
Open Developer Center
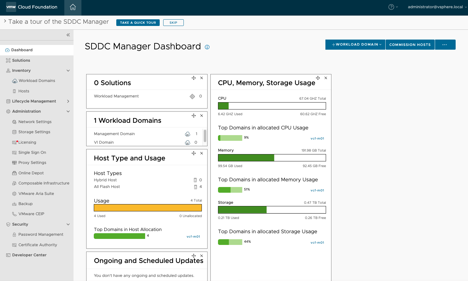point(29,255)
